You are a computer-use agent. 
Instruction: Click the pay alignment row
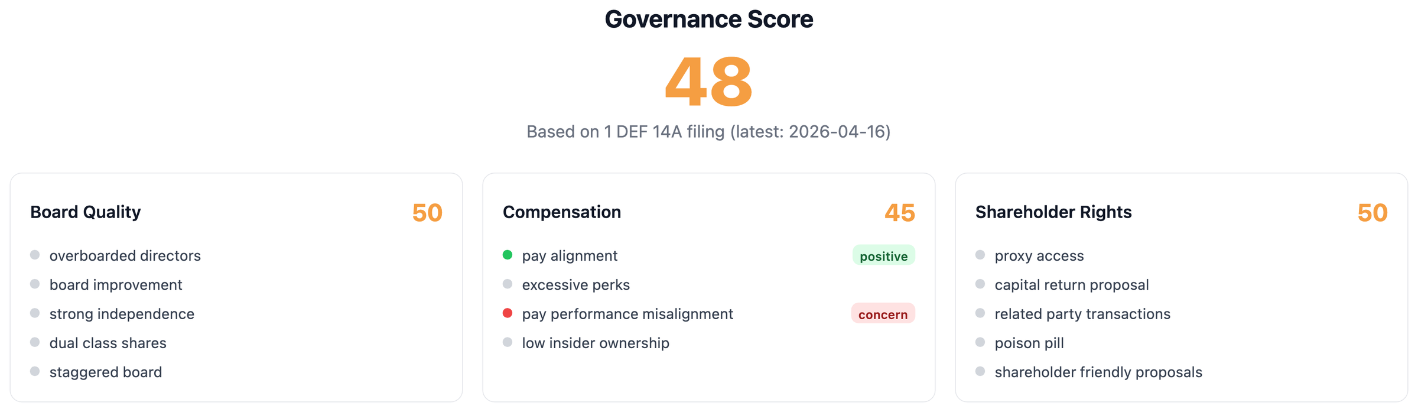[x=709, y=255]
